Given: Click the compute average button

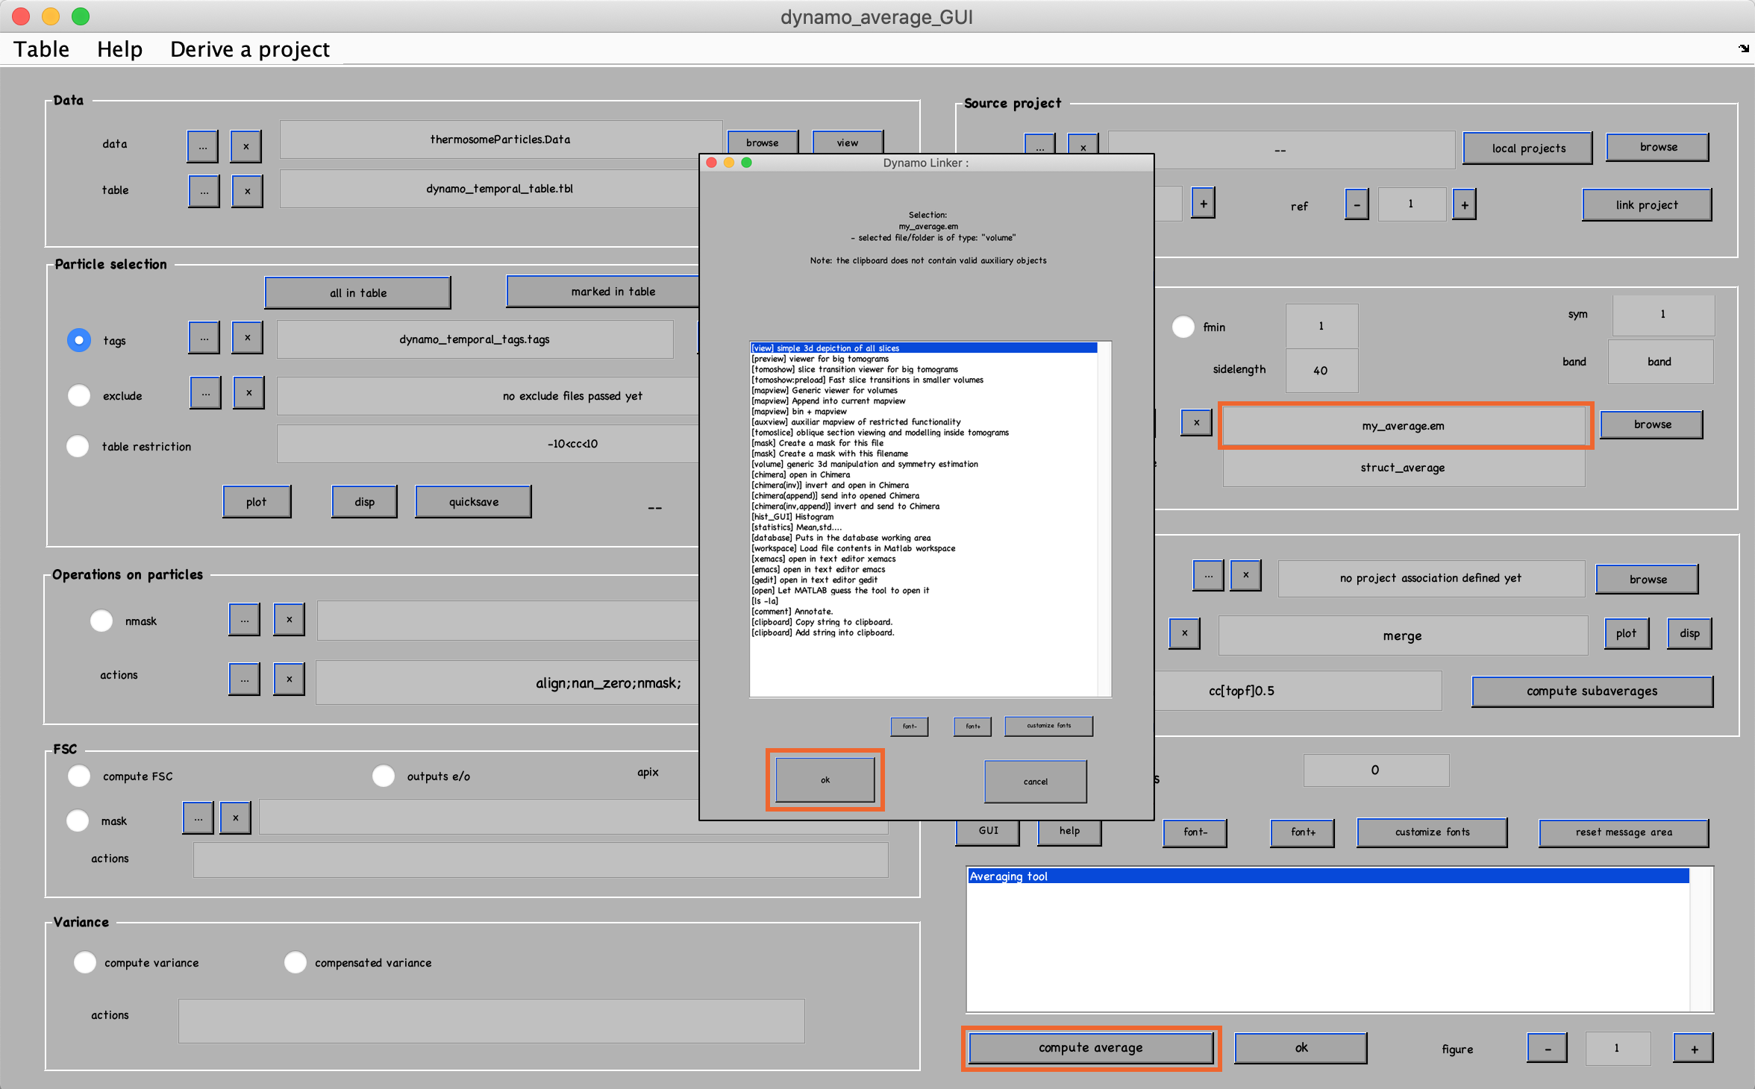Looking at the screenshot, I should click(1090, 1047).
